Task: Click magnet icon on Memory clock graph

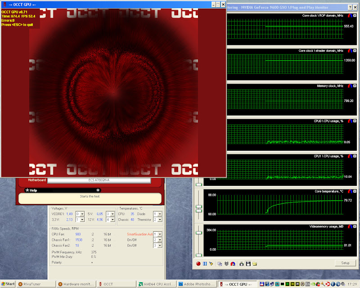Action: coord(350,86)
